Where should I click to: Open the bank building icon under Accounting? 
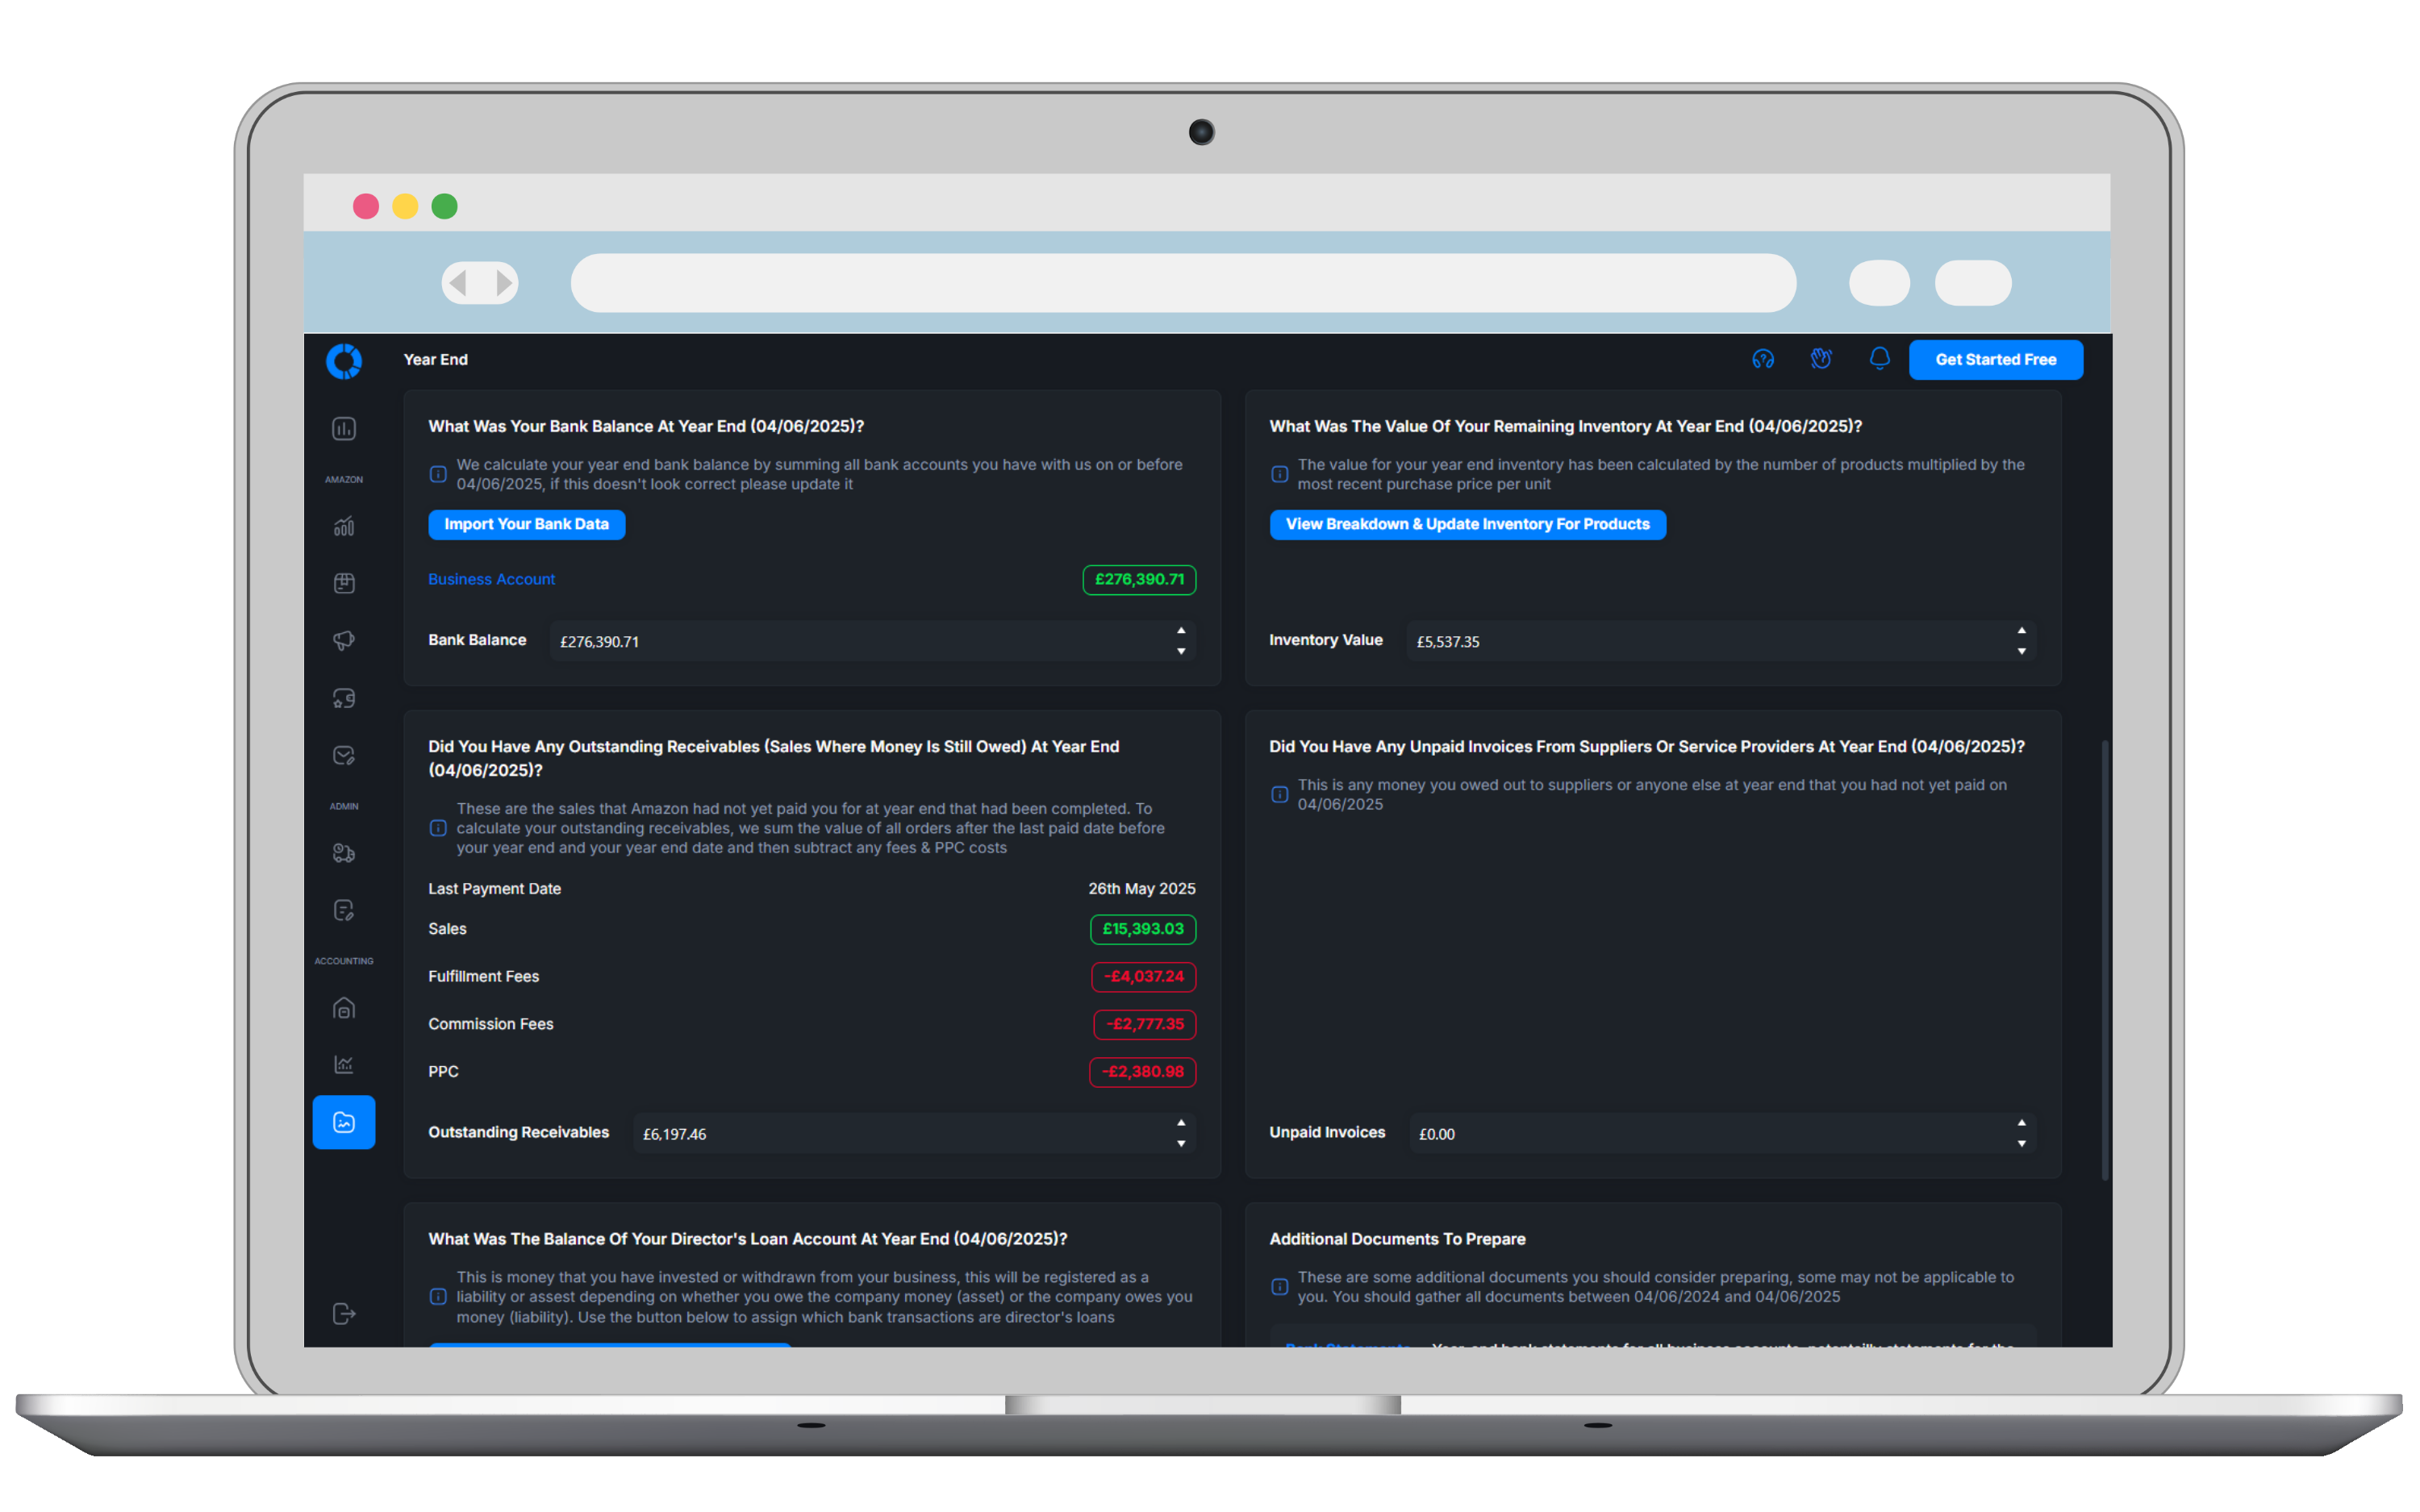(344, 1008)
